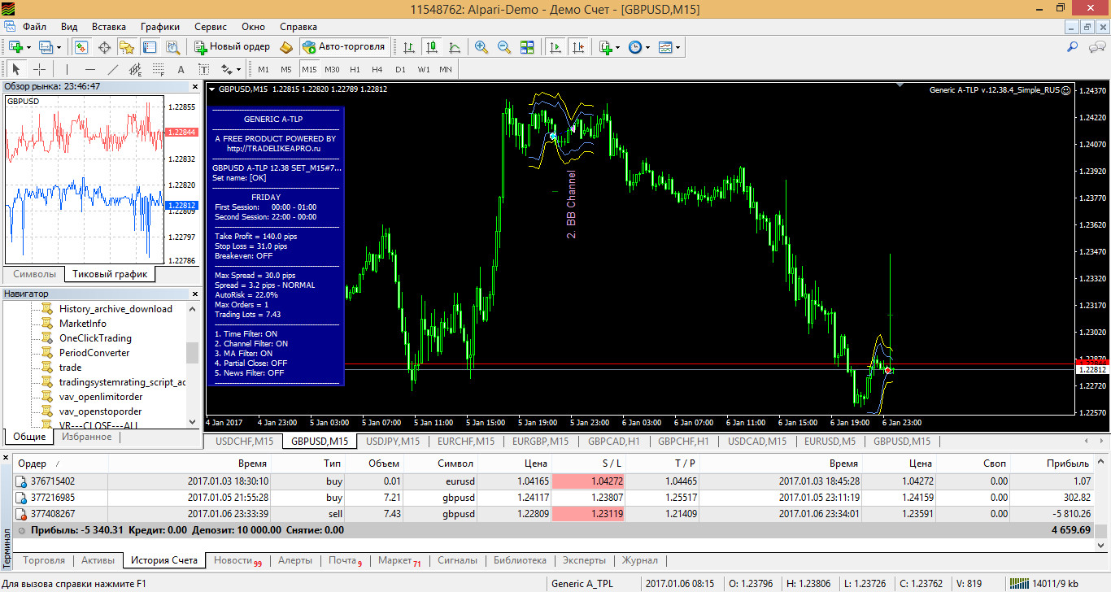Select the text A tool
This screenshot has height=592, width=1111.
click(x=181, y=69)
